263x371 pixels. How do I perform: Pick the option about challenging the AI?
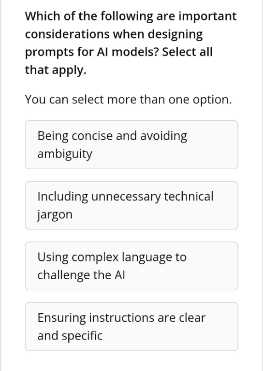(x=131, y=266)
